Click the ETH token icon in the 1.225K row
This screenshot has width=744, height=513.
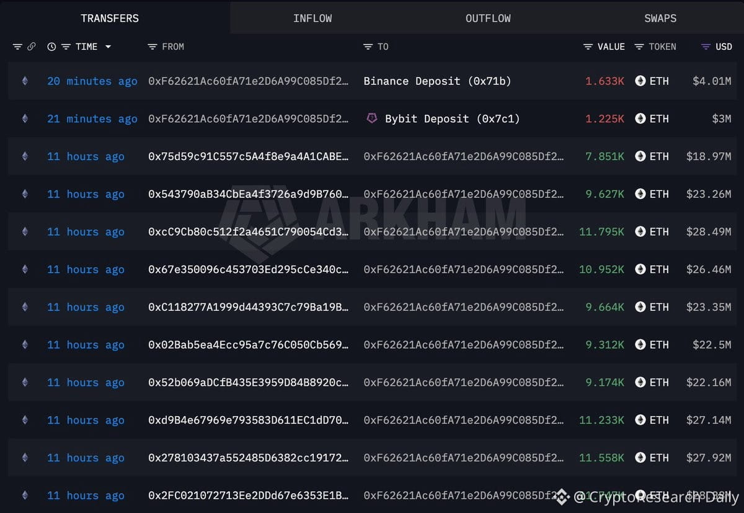[x=640, y=118]
